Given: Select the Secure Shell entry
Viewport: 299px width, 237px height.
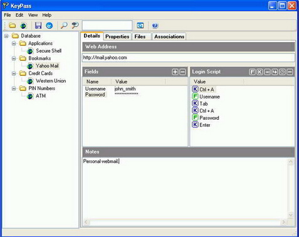Looking at the screenshot, I should tap(49, 51).
